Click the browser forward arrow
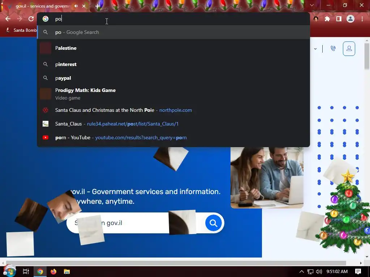This screenshot has width=370, height=277. (x=20, y=19)
